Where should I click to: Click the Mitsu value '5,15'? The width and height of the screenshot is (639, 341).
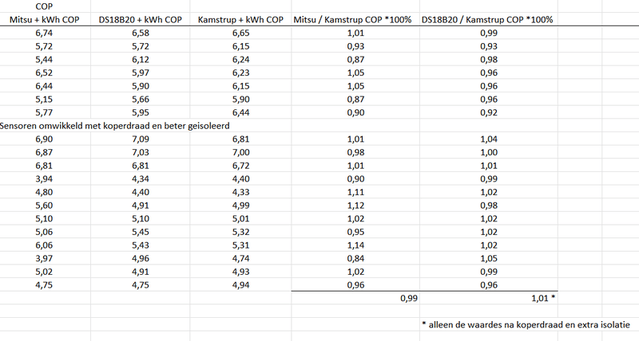tap(44, 99)
